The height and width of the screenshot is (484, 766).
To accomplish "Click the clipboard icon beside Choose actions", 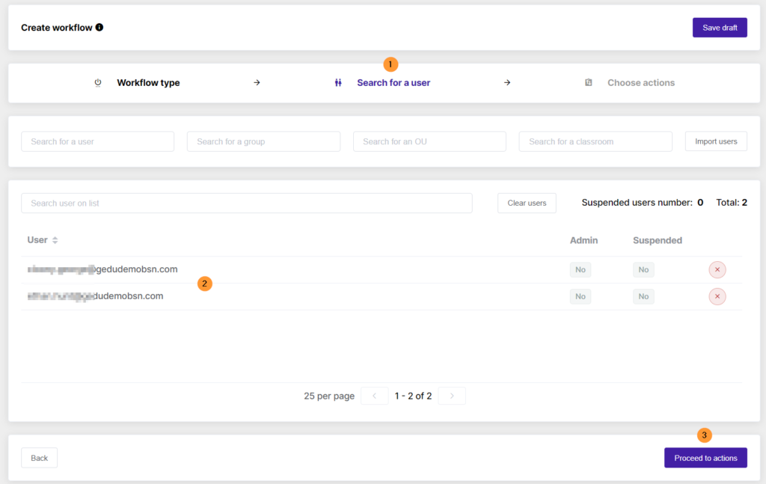I will click(x=588, y=82).
